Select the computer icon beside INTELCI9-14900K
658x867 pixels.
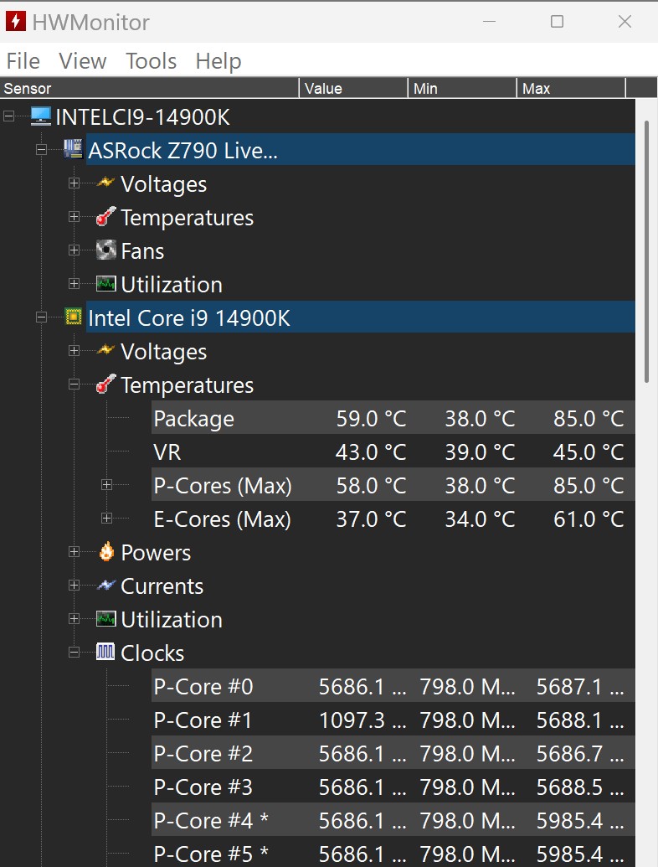(x=41, y=116)
